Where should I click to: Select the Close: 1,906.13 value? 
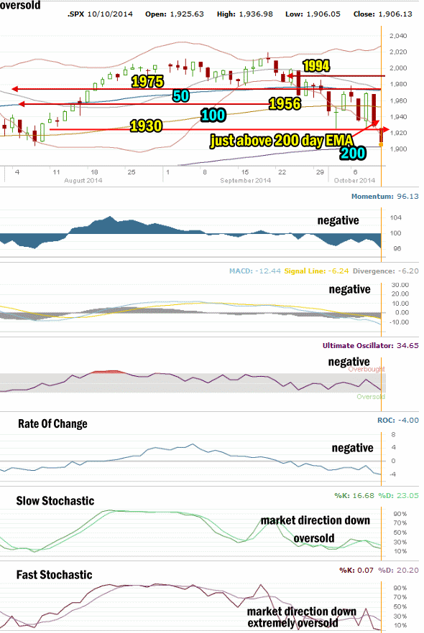[x=383, y=14]
